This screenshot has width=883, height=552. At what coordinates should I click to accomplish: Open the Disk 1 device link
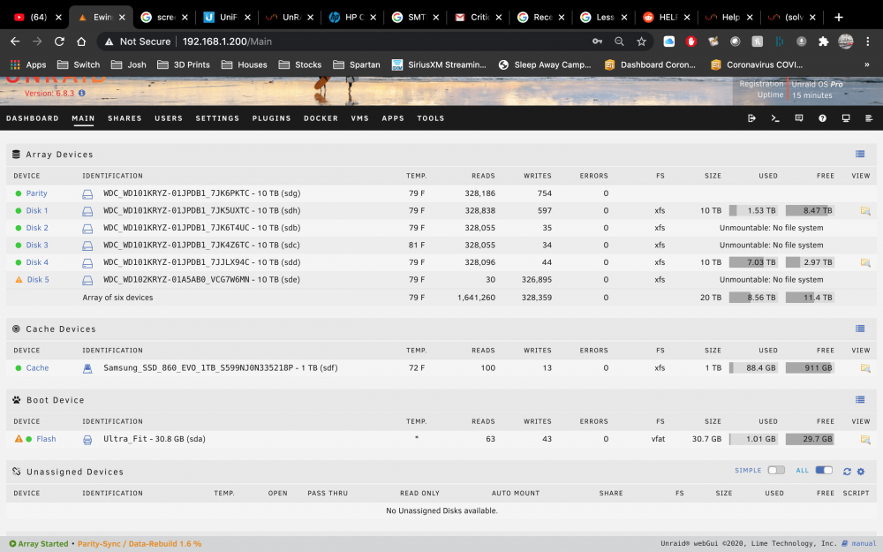pos(36,211)
